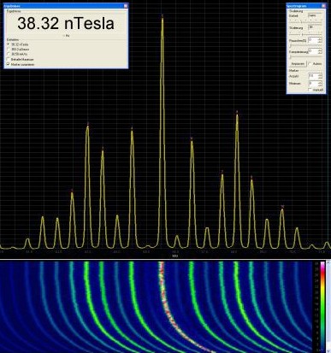The height and width of the screenshot is (353, 331).
Task: Enable the hold maximum checkbox
Action: point(9,59)
